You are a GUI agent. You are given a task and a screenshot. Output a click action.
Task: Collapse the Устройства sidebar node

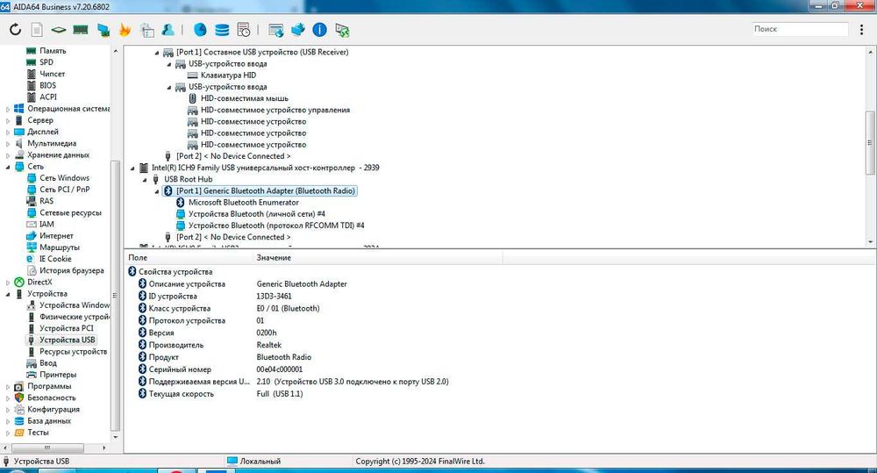pos(8,294)
